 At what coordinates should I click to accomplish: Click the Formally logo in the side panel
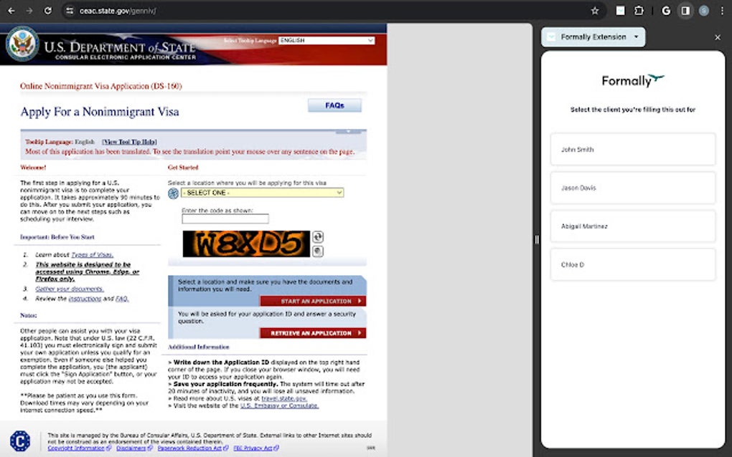coord(632,80)
